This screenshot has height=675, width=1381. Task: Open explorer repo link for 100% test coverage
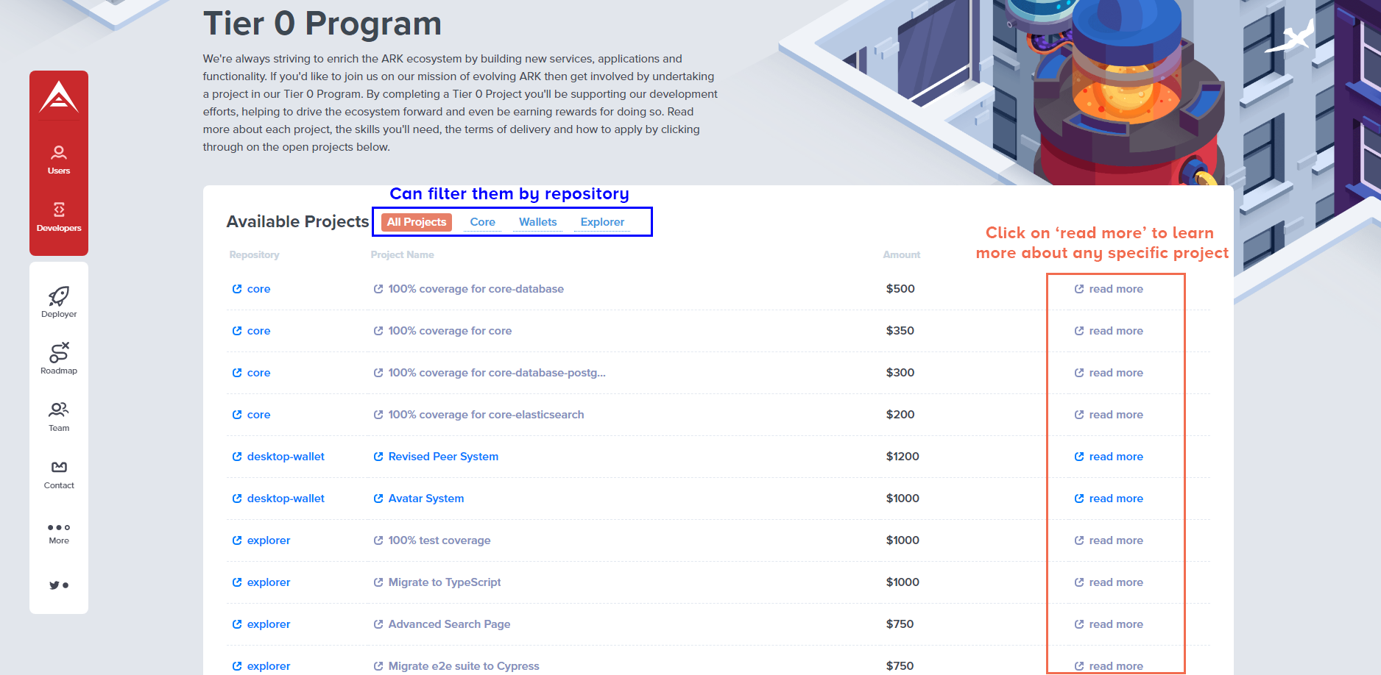[x=261, y=540]
